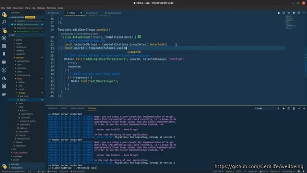Viewport: 307px width, 173px height.
Task: Select edit.js under the groups folder
Action: tap(23, 100)
